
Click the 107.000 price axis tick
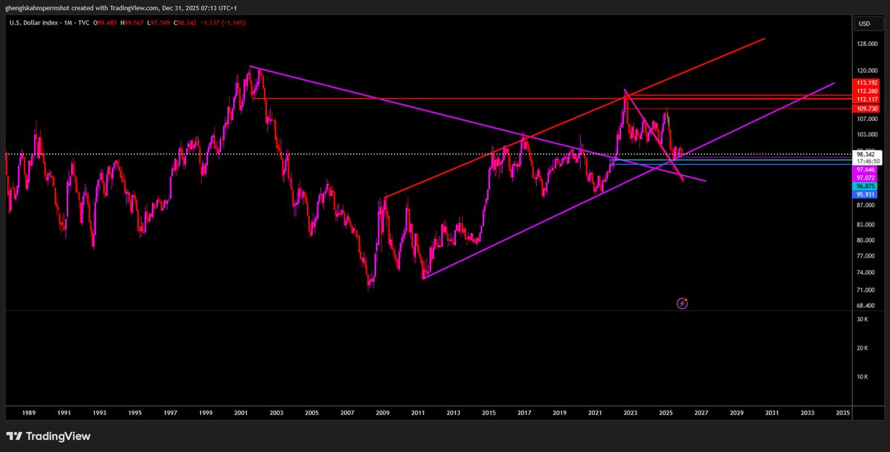pos(867,119)
